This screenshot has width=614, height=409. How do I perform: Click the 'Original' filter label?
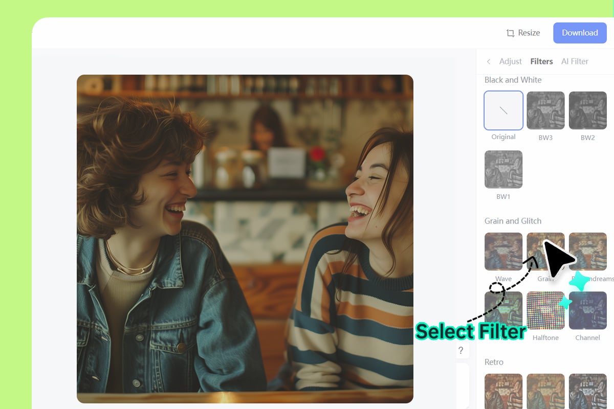(503, 137)
